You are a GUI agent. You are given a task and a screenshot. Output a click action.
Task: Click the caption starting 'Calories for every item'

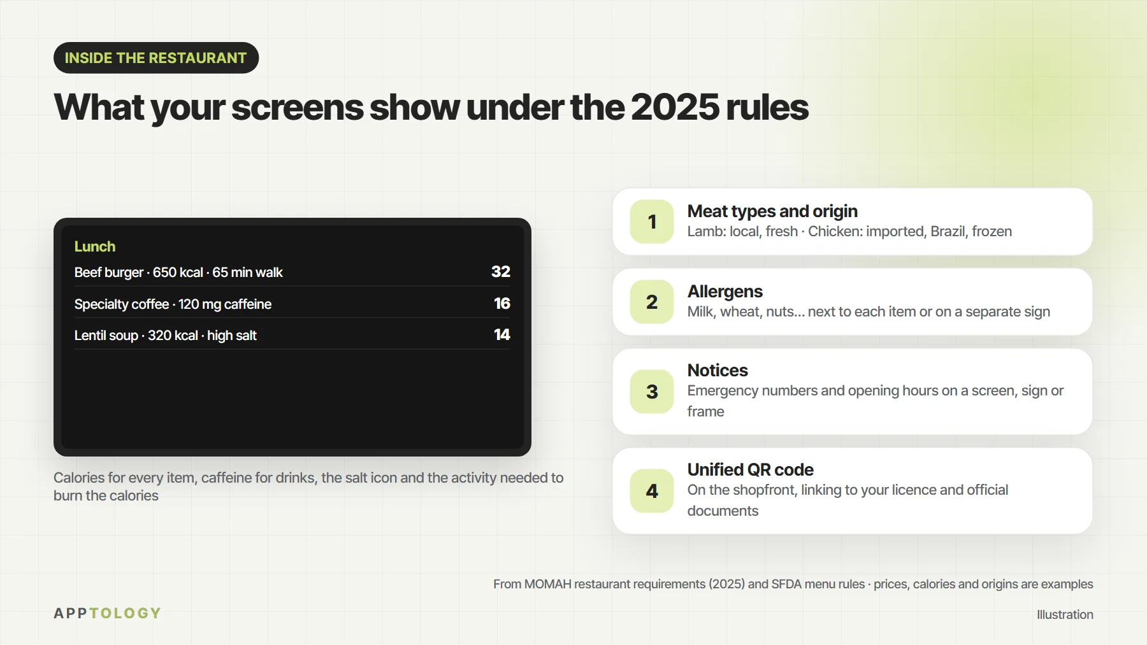pos(308,486)
